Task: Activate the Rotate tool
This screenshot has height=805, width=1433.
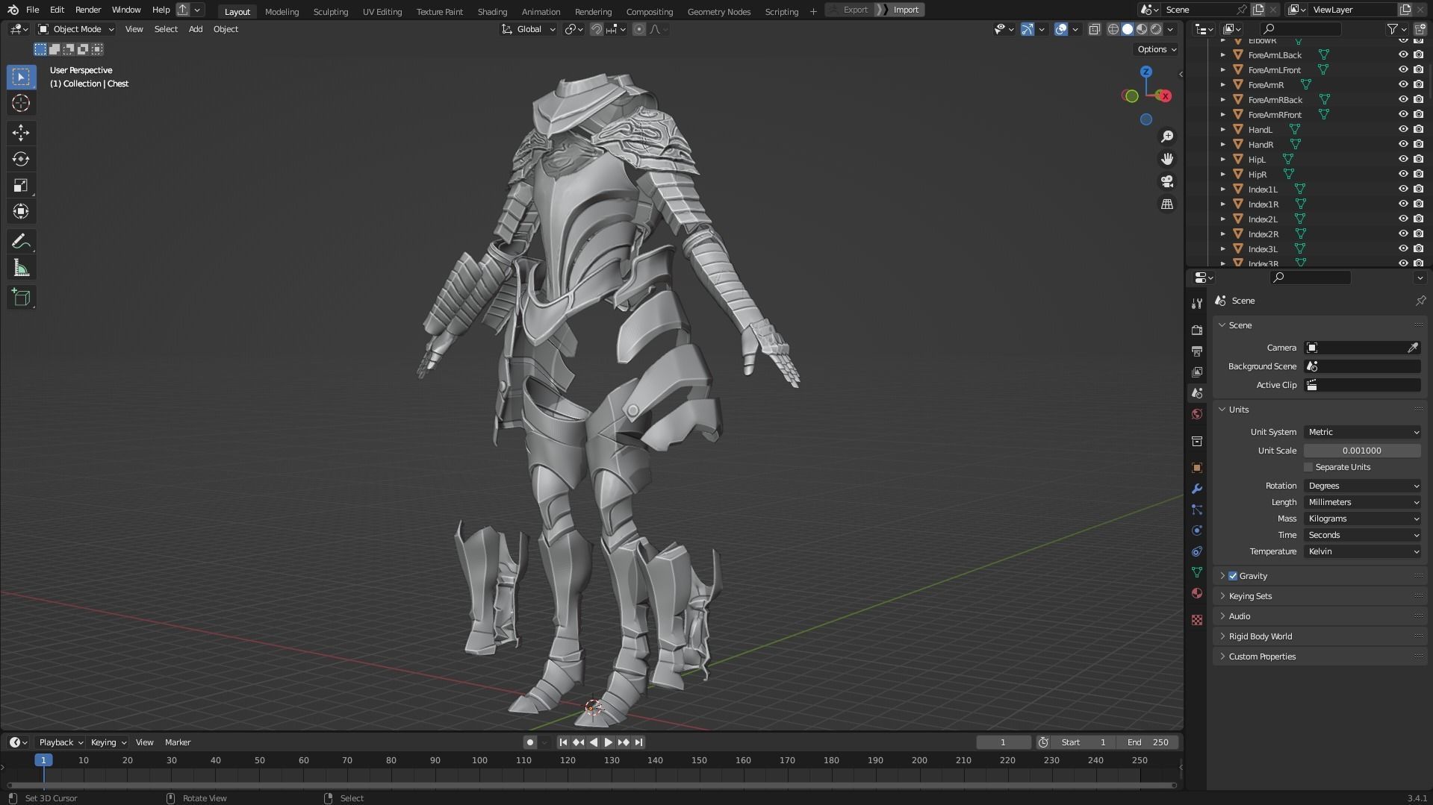Action: click(x=21, y=159)
